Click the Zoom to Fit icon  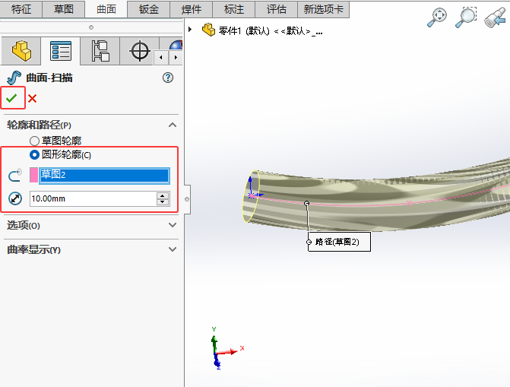pyautogui.click(x=437, y=17)
